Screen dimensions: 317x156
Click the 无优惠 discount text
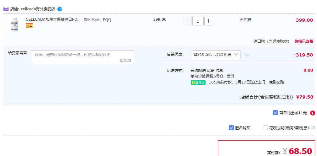pos(246,20)
